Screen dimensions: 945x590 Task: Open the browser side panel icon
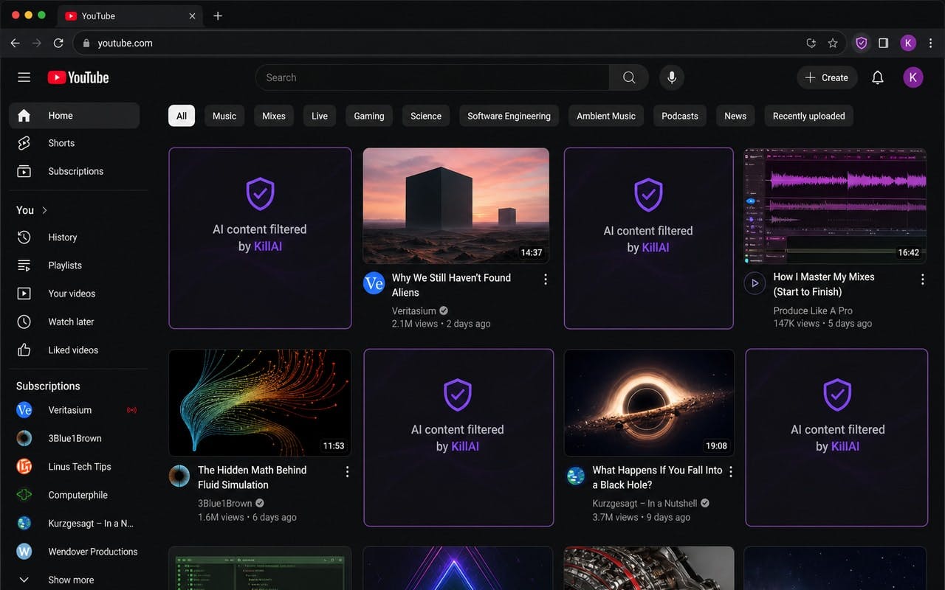pos(883,43)
